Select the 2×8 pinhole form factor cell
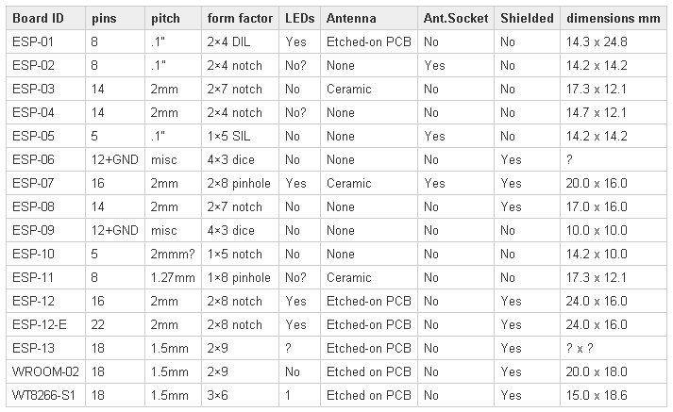 click(x=240, y=184)
